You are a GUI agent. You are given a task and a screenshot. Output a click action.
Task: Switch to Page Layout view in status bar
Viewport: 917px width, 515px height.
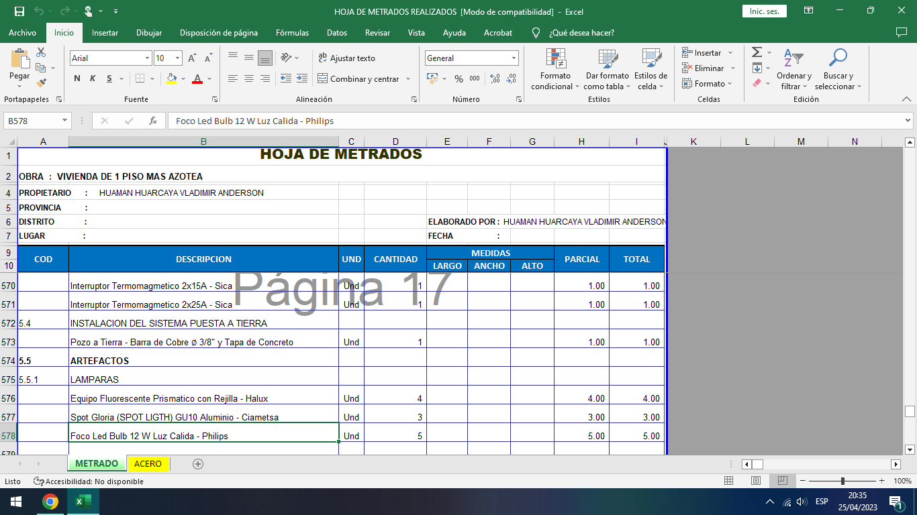tap(756, 481)
